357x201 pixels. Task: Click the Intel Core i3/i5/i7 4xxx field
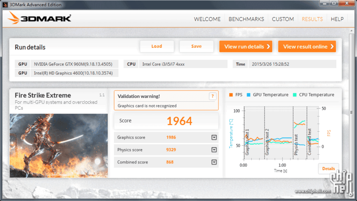(x=183, y=64)
